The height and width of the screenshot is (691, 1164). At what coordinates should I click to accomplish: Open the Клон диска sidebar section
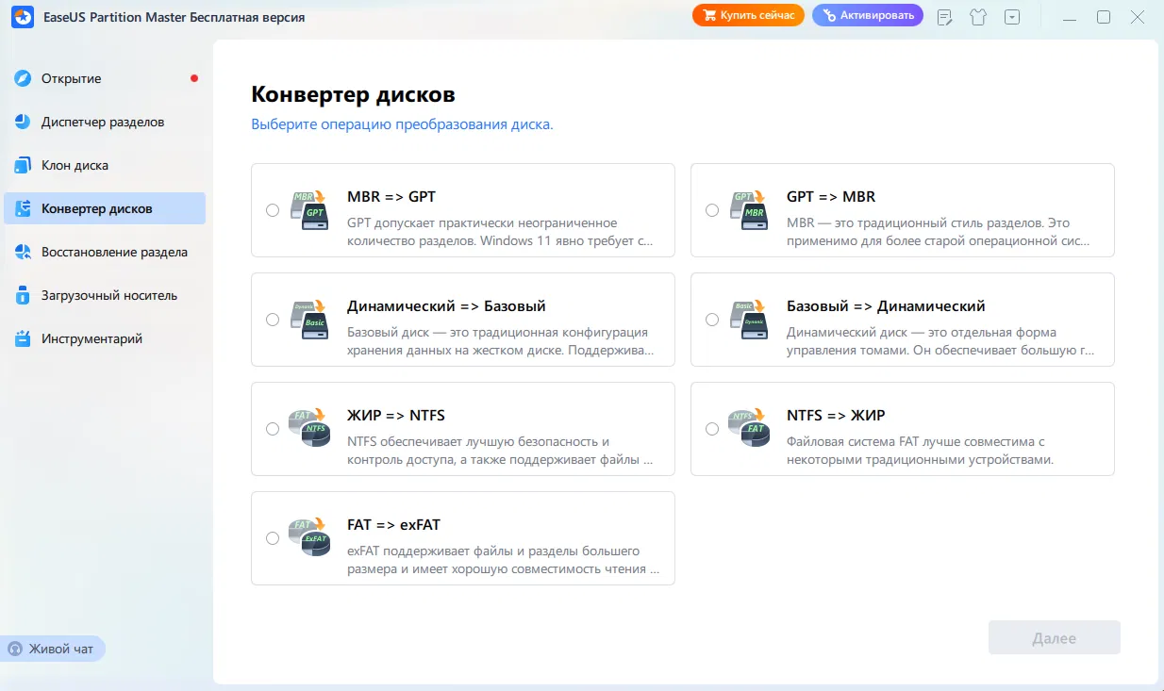click(105, 165)
